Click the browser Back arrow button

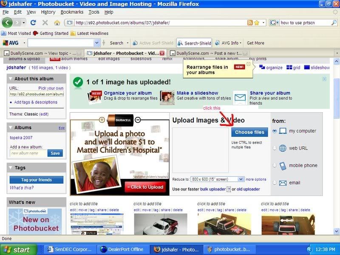tap(7, 23)
